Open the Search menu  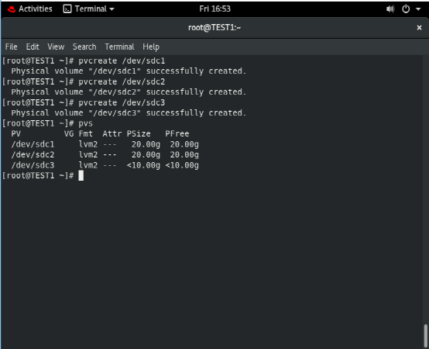click(x=84, y=47)
